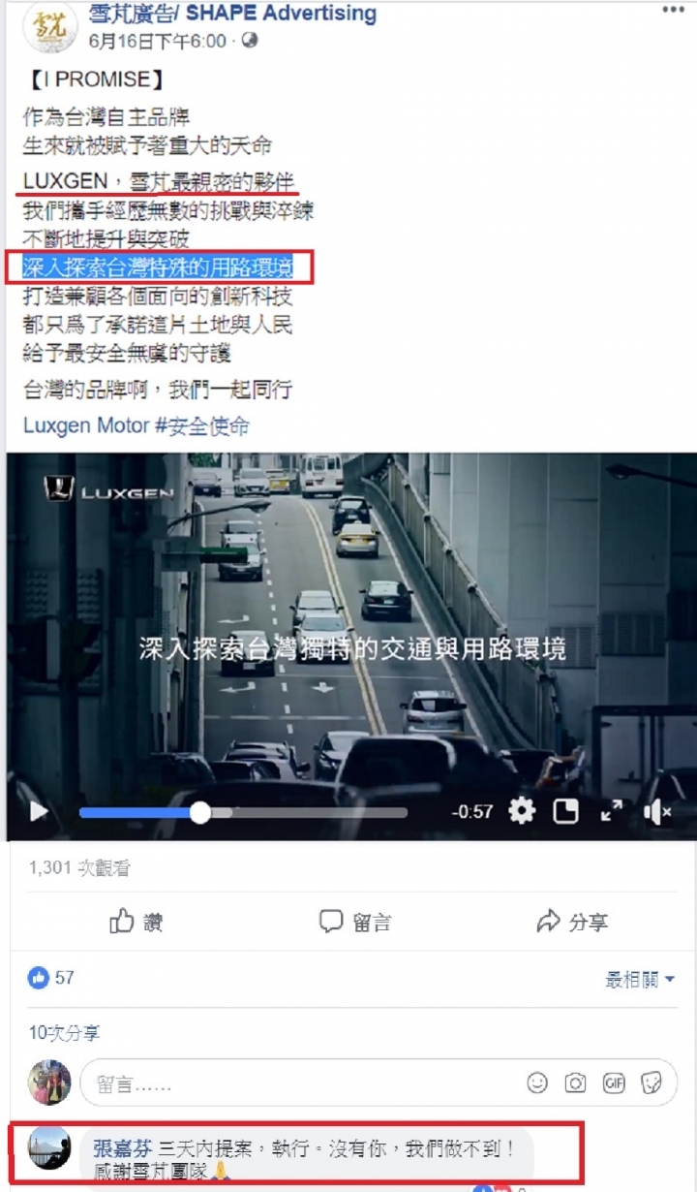Share the post via 分享
This screenshot has height=1192, width=697.
(x=572, y=922)
